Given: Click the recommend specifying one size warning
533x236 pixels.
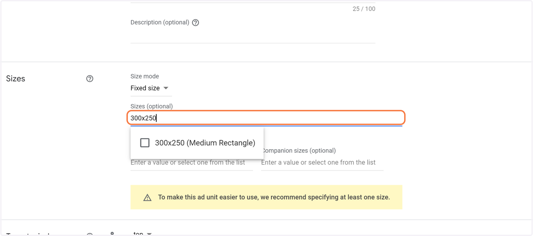Looking at the screenshot, I should (x=266, y=197).
